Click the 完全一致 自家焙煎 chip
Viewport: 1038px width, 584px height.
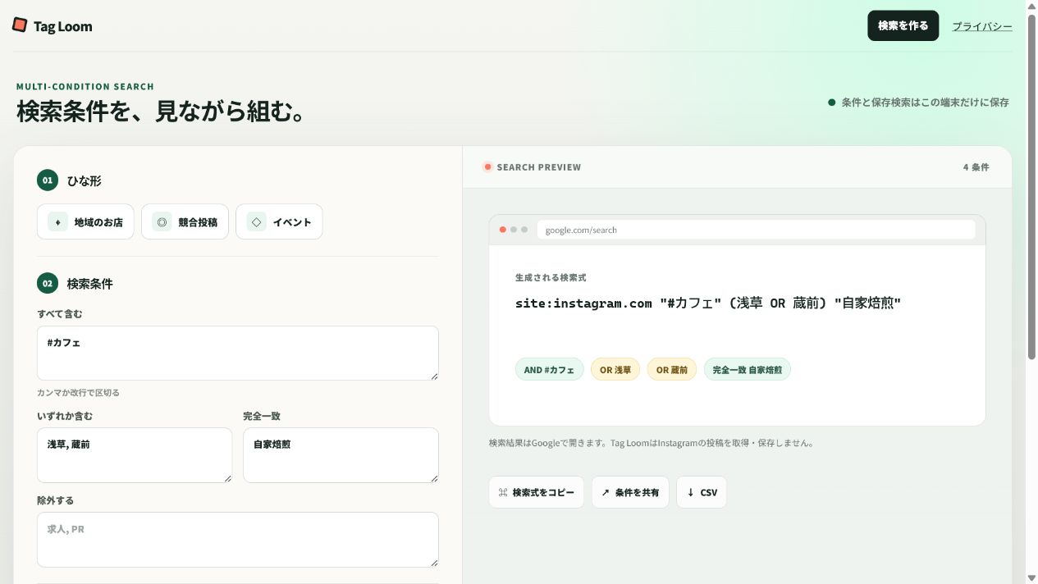(748, 370)
